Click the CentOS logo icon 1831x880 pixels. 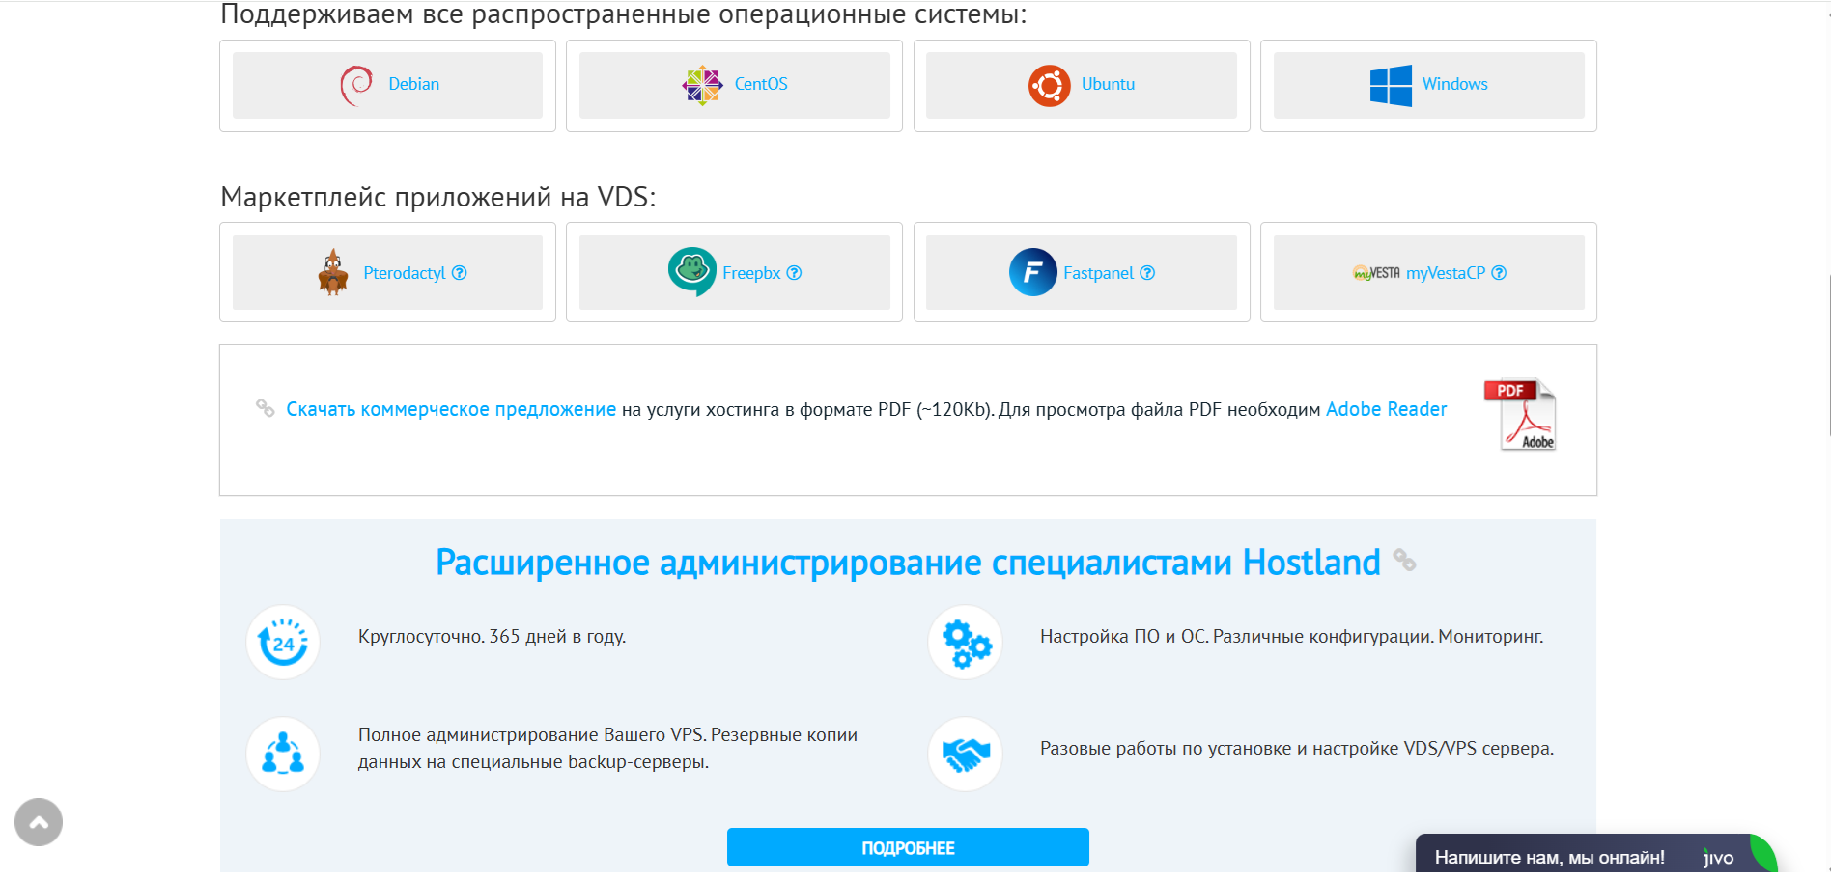(x=702, y=85)
